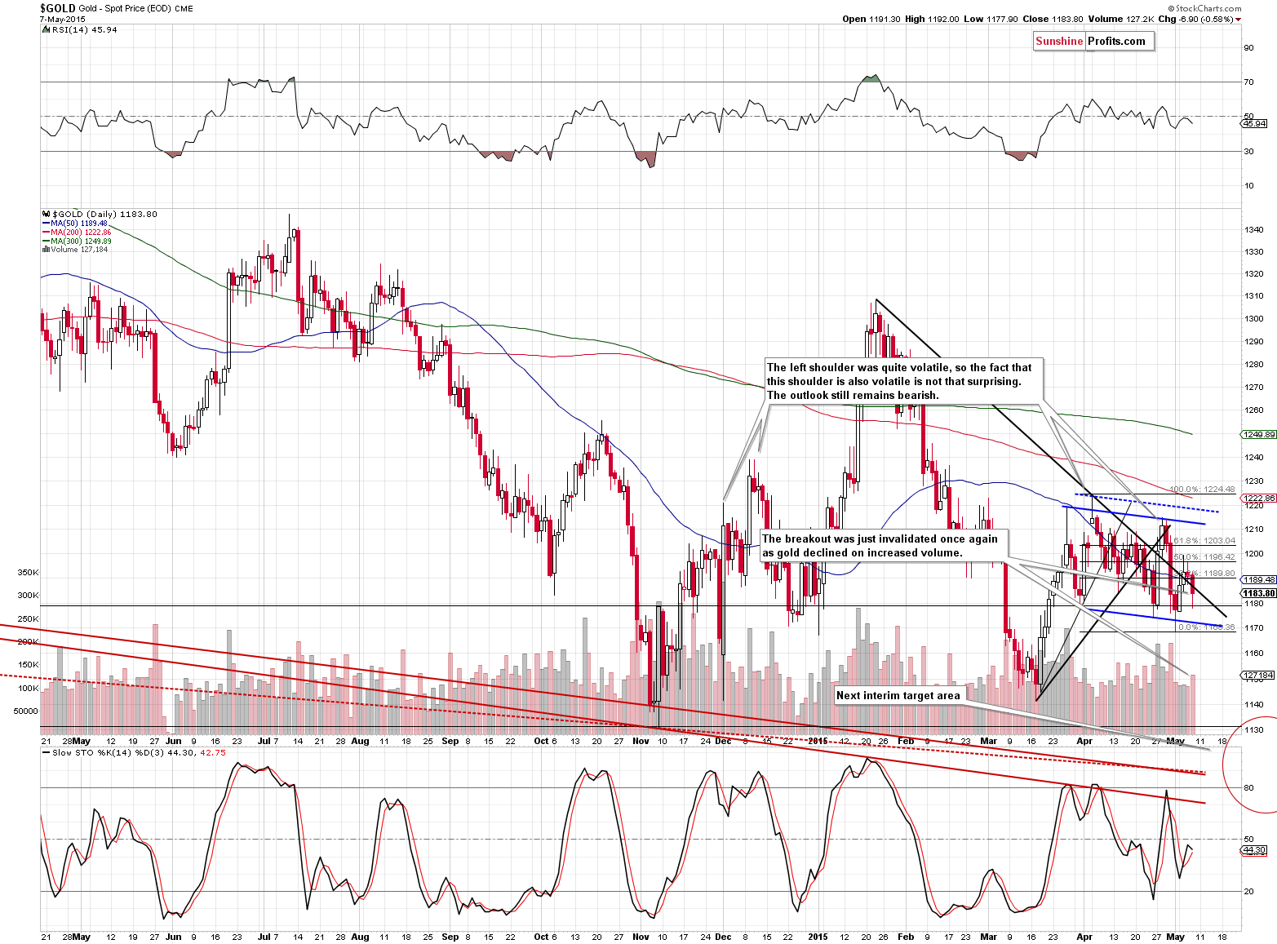This screenshot has height=944, width=1277.
Task: Click the 44.30 stochastic value tag
Action: coord(1254,850)
